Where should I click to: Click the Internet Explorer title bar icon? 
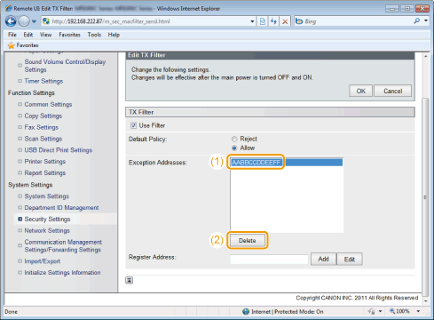coord(9,8)
